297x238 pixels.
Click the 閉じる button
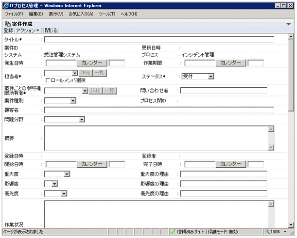point(51,31)
